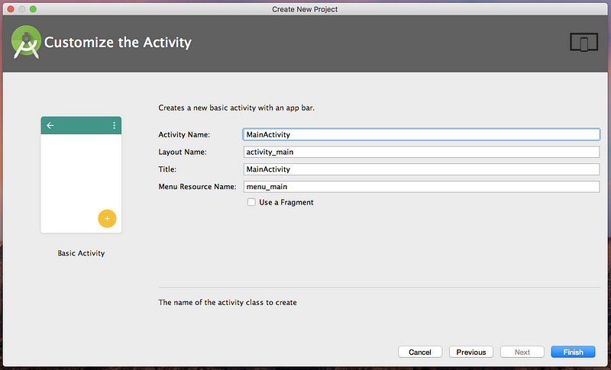611x370 pixels.
Task: Click the 'Title:' label
Action: (x=167, y=169)
